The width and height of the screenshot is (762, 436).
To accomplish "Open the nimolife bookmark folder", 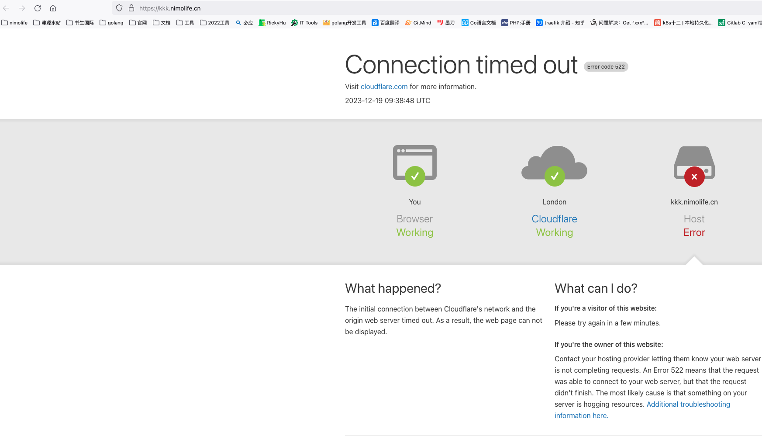I will pyautogui.click(x=14, y=23).
